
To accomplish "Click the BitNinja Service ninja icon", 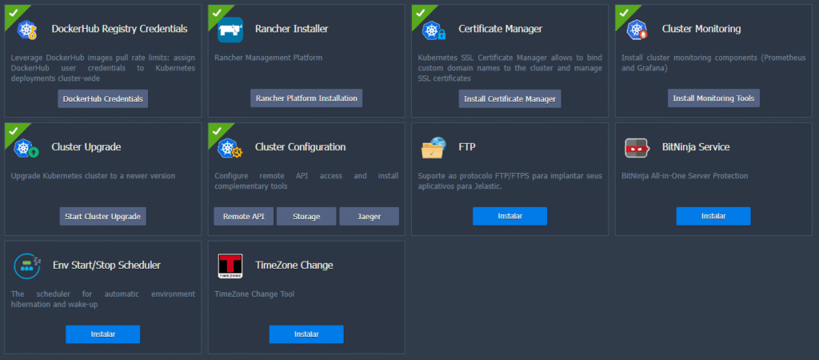I will 637,148.
